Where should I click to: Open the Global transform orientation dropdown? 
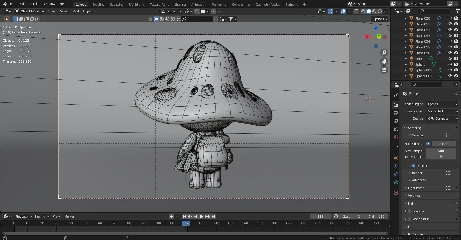(x=171, y=11)
